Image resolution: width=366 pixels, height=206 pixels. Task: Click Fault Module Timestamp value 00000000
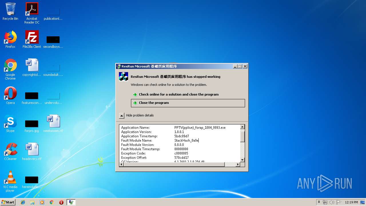[181, 149]
